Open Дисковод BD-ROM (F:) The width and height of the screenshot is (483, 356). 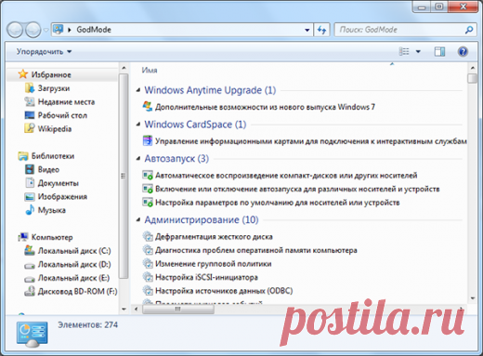[x=77, y=292]
